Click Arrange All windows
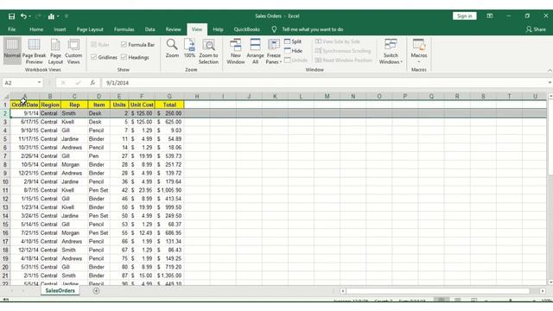Viewport: 553px width, 311px height. [255, 51]
